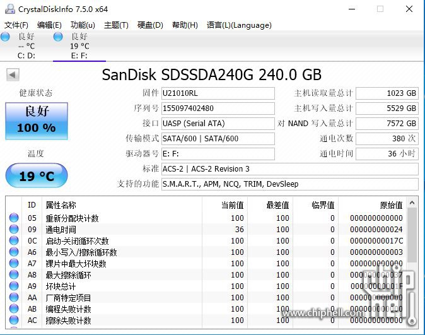
Task: Click the interface field UASP (Serial ATA)
Action: click(218, 124)
